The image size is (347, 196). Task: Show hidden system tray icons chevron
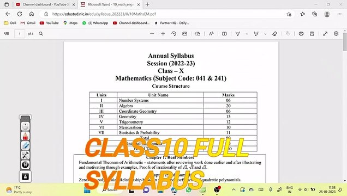[x=234, y=189]
